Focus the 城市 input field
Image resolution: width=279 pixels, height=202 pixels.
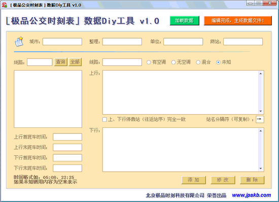point(62,42)
